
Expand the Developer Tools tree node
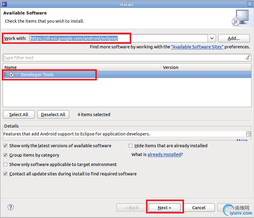tap(5, 74)
